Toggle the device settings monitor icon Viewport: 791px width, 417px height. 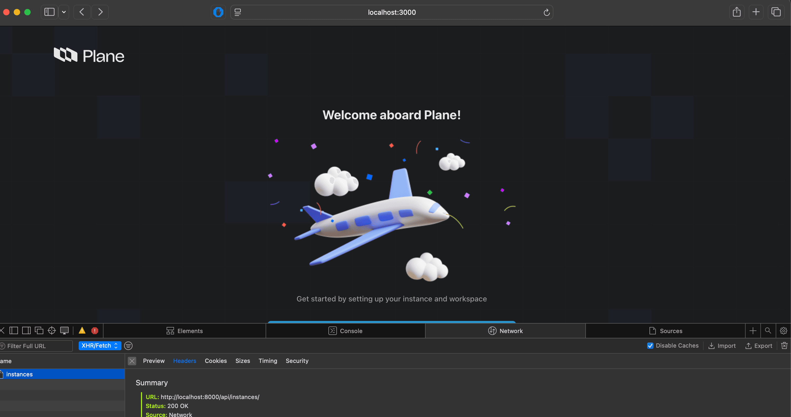click(x=64, y=330)
